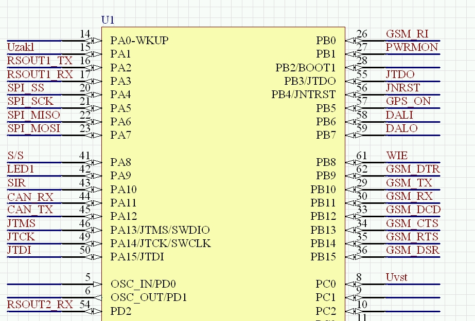Select the DALI net label
Viewport: 475px width, 321px height.
click(x=399, y=115)
